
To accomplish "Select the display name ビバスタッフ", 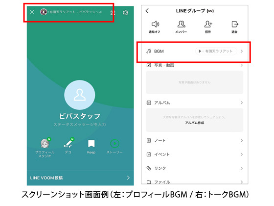I will pos(80,116).
